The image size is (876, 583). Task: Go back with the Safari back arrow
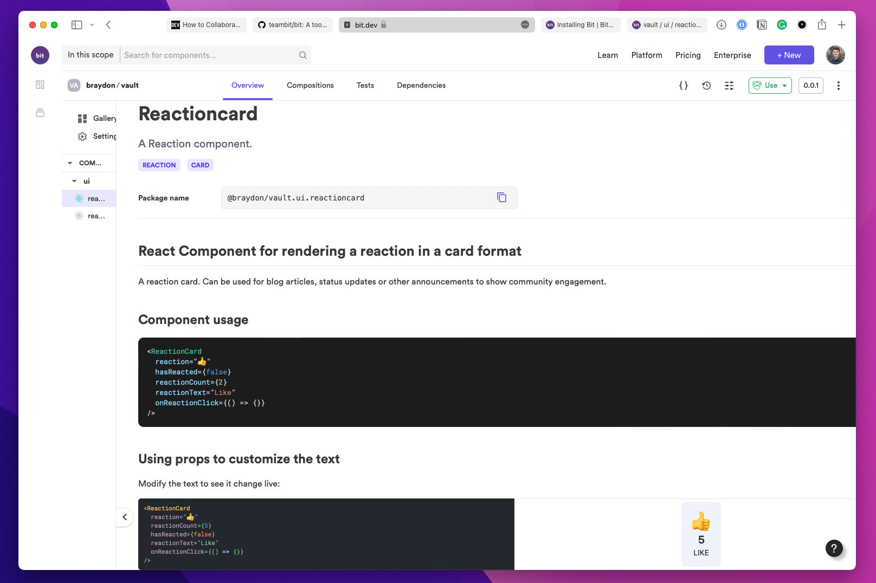tap(108, 25)
